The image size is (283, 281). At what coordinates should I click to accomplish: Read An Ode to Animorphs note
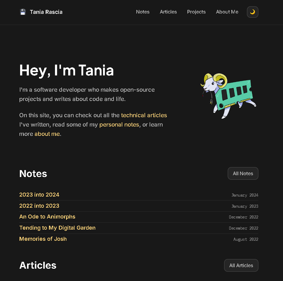pyautogui.click(x=47, y=217)
